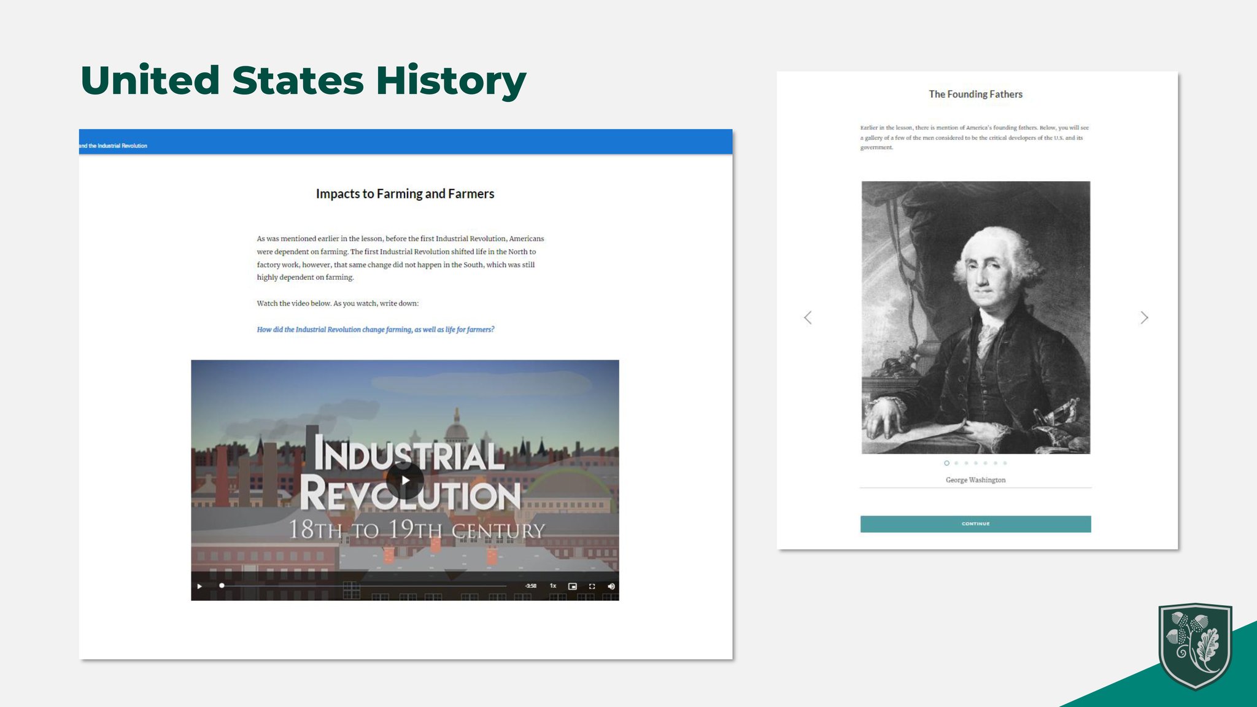Click the shield acorn logo emblem
This screenshot has height=707, width=1257.
[1194, 646]
